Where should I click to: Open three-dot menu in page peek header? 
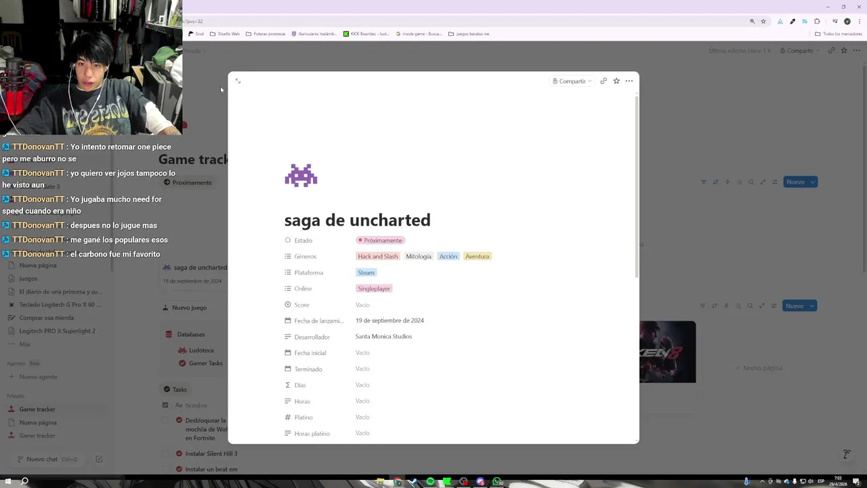coord(629,81)
